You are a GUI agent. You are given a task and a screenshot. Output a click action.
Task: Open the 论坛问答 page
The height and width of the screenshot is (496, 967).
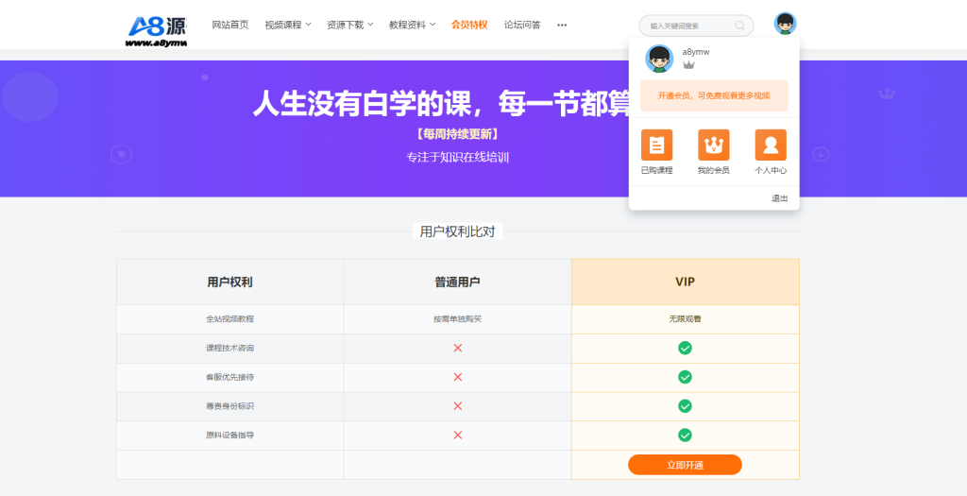[522, 25]
